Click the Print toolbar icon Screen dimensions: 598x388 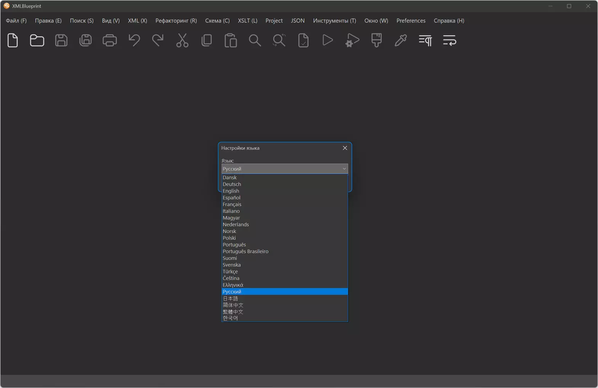pyautogui.click(x=110, y=40)
